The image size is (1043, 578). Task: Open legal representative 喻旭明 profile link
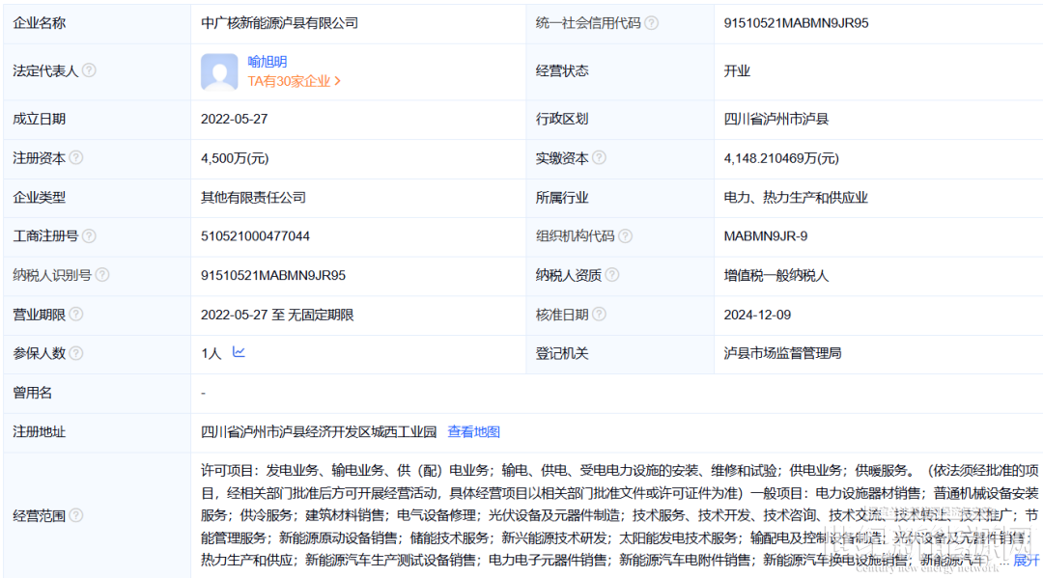pos(268,62)
